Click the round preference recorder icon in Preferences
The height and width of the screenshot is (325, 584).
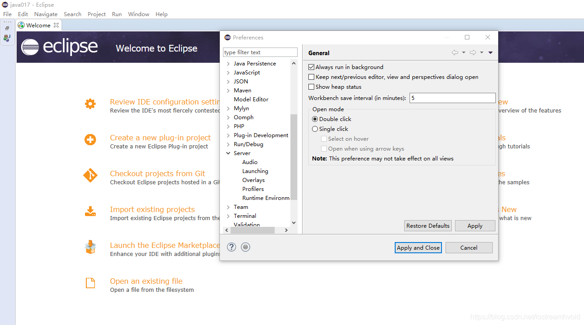(x=245, y=247)
